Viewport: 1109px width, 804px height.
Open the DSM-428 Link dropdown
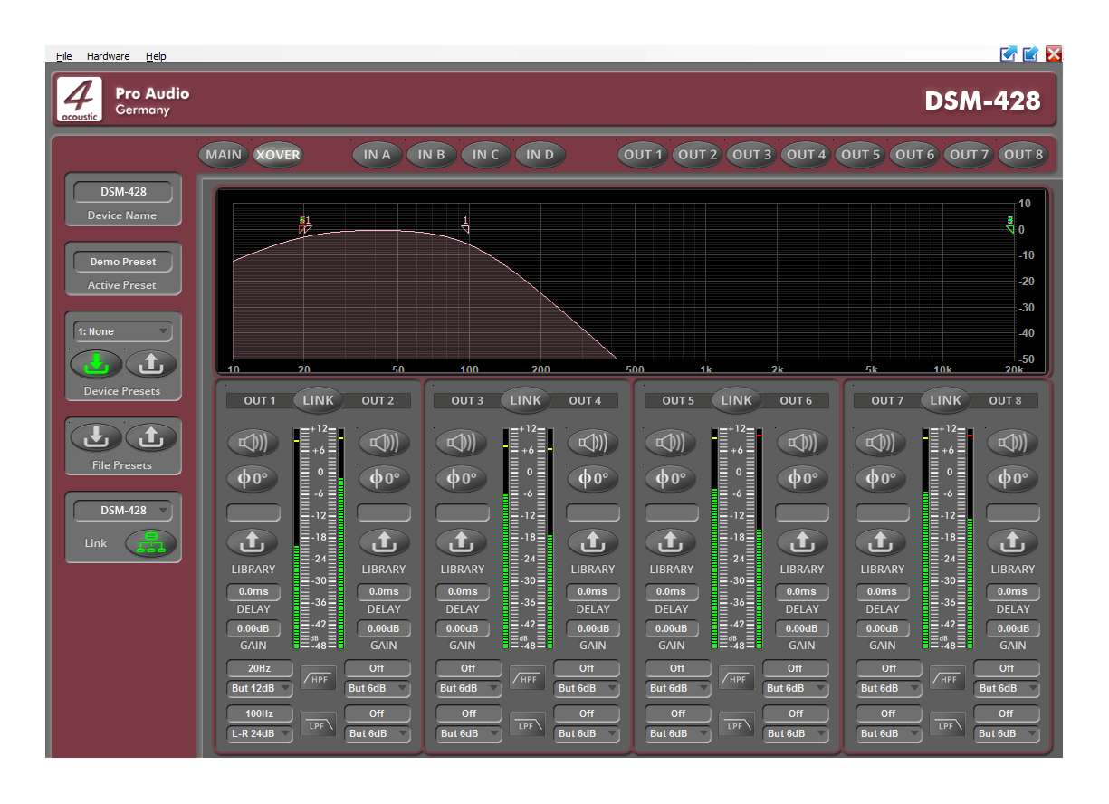click(x=122, y=510)
